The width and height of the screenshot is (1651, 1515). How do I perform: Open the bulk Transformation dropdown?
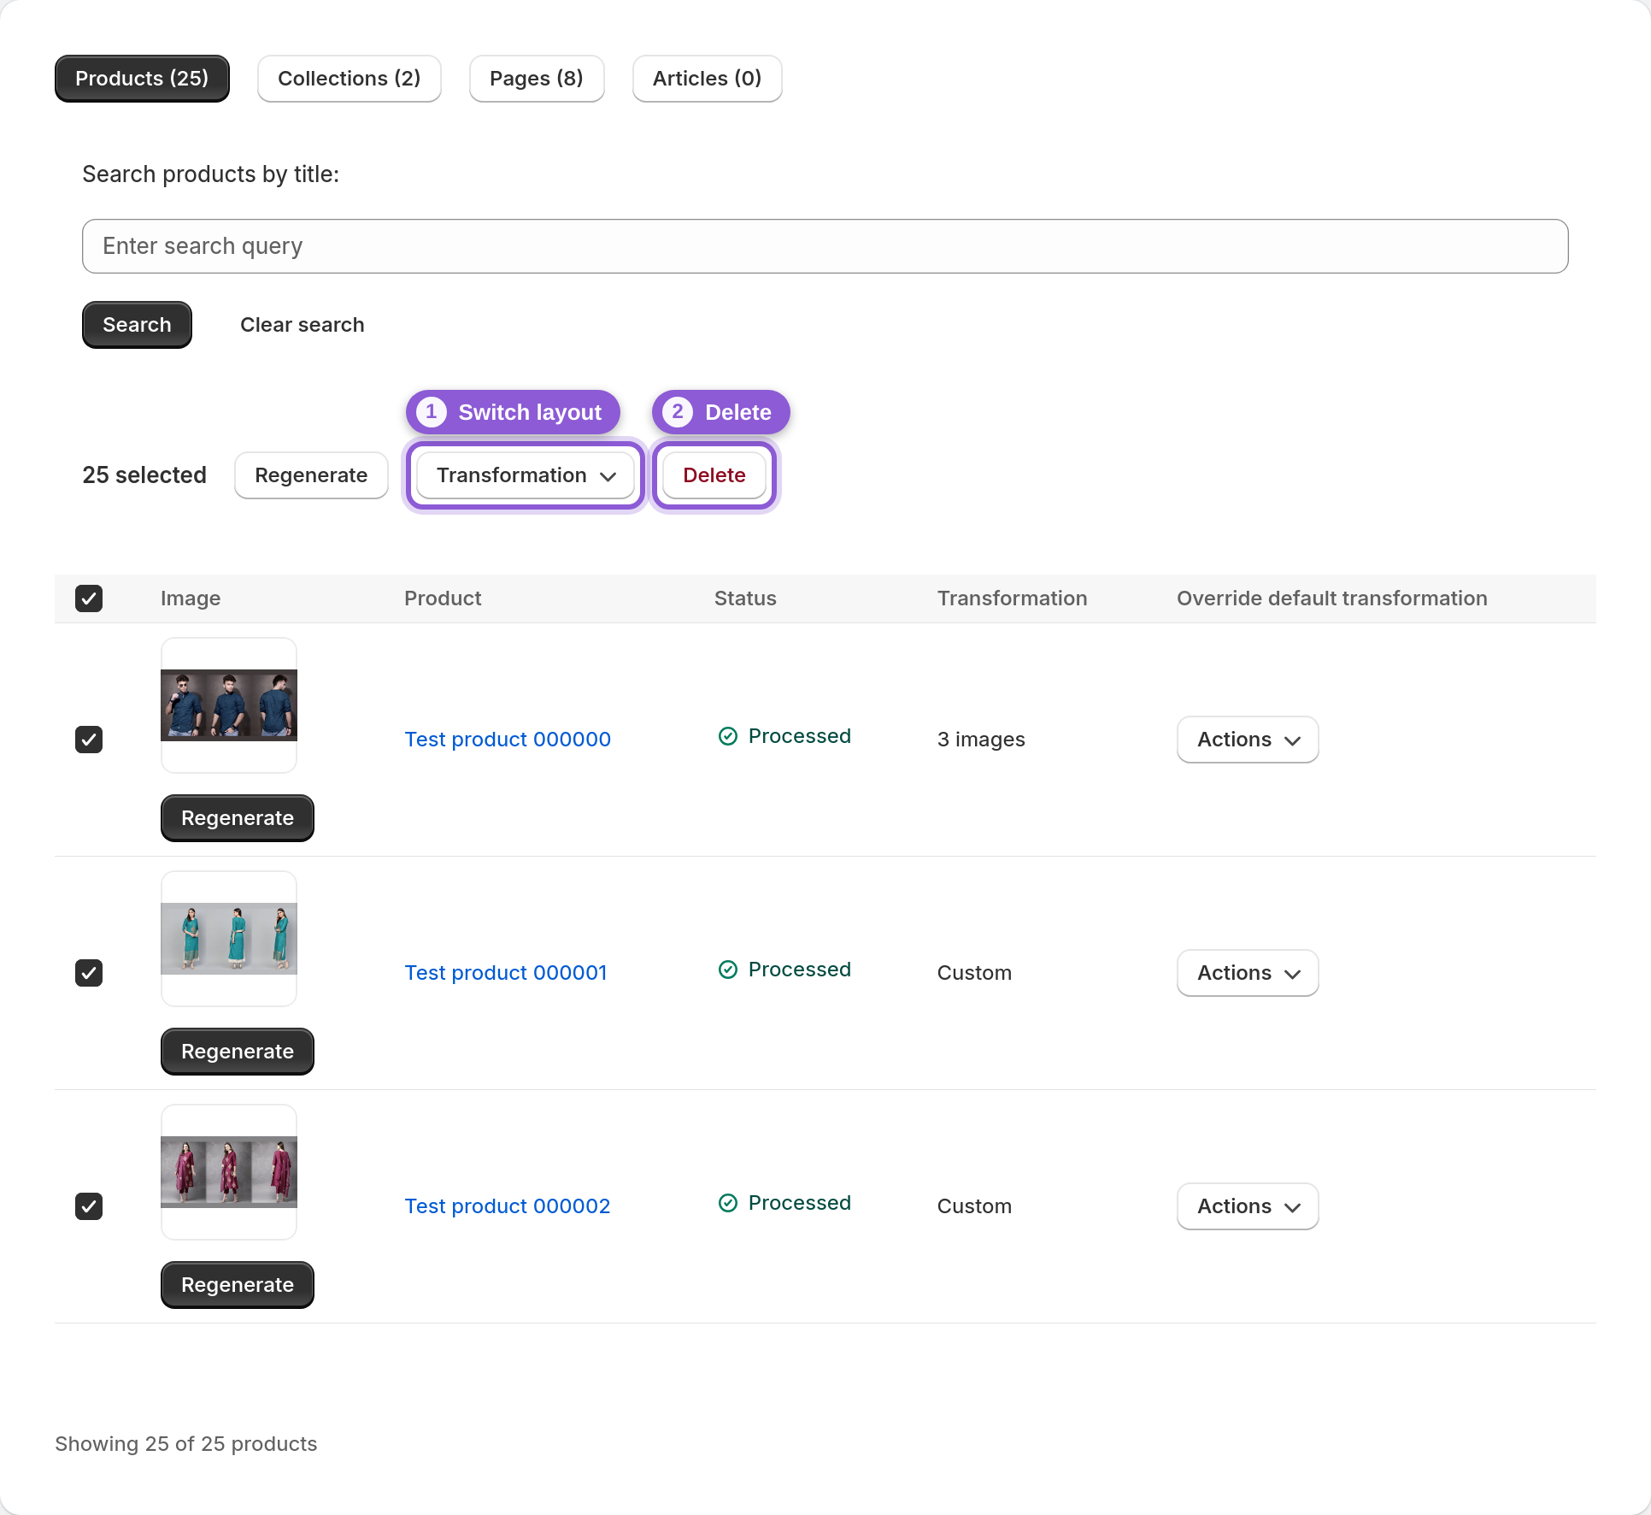[526, 475]
